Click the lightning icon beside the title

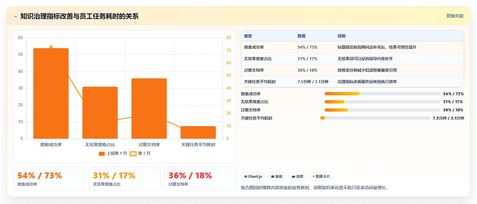click(15, 16)
